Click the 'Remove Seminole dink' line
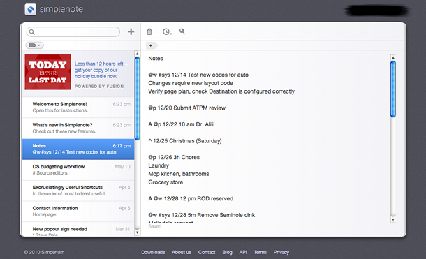Viewport: 426px width, 259px height. pyautogui.click(x=202, y=215)
